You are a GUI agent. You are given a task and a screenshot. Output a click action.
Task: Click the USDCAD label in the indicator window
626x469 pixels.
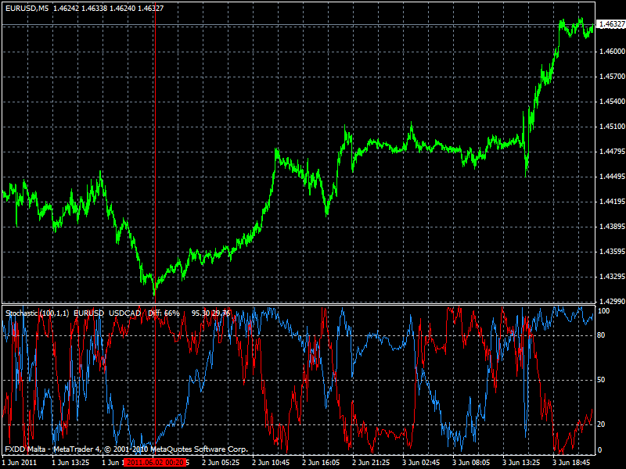click(124, 313)
